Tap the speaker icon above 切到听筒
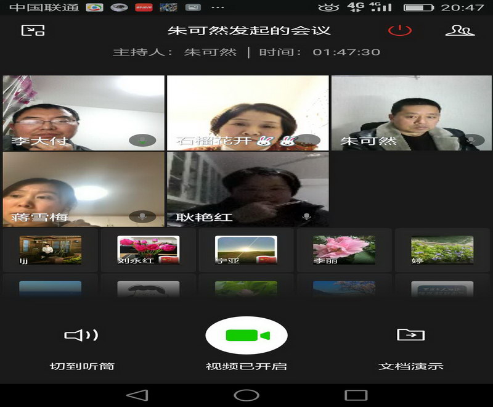493x407 pixels. 82,335
